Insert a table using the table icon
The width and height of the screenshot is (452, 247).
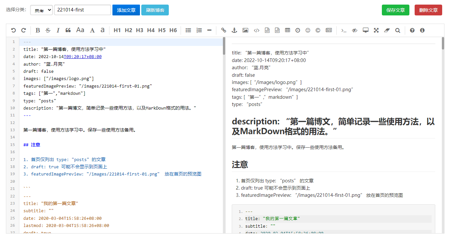287,30
